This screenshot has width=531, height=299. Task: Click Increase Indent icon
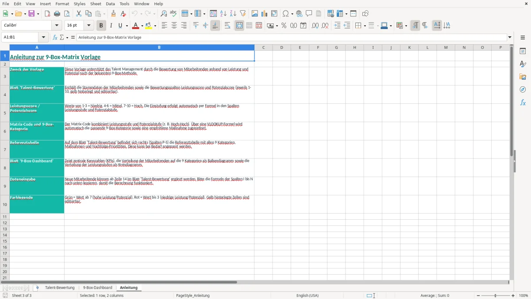337,26
